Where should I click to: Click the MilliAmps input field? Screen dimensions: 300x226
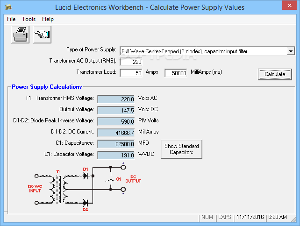176,73
